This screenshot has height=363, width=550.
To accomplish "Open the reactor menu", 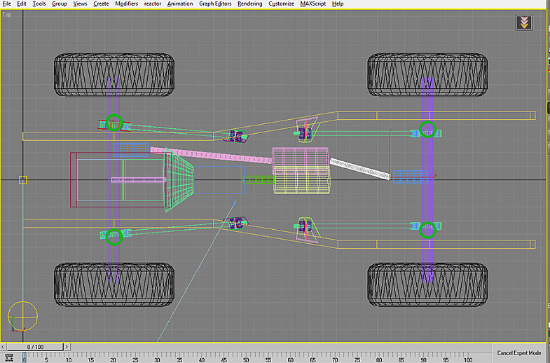I will click(x=152, y=4).
